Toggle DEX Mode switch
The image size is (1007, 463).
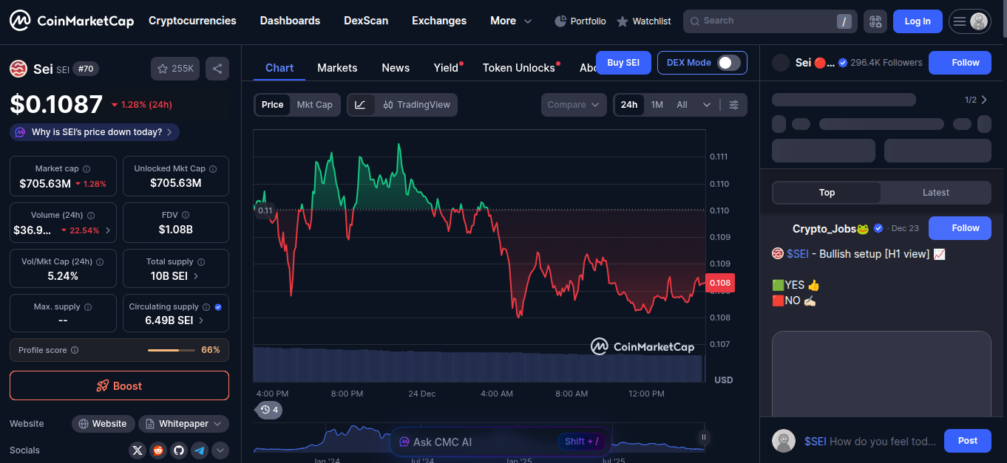pos(728,63)
